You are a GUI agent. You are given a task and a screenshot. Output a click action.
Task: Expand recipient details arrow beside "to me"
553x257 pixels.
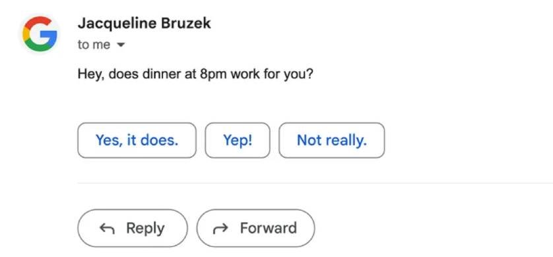click(x=121, y=45)
